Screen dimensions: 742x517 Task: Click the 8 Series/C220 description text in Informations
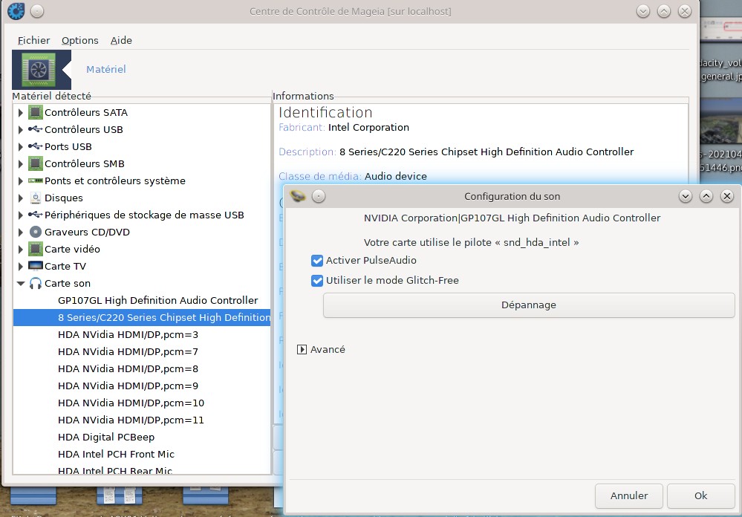pos(486,152)
